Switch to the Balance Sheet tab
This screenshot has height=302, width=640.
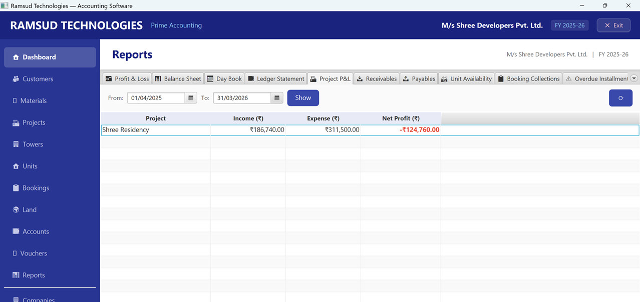coord(178,78)
